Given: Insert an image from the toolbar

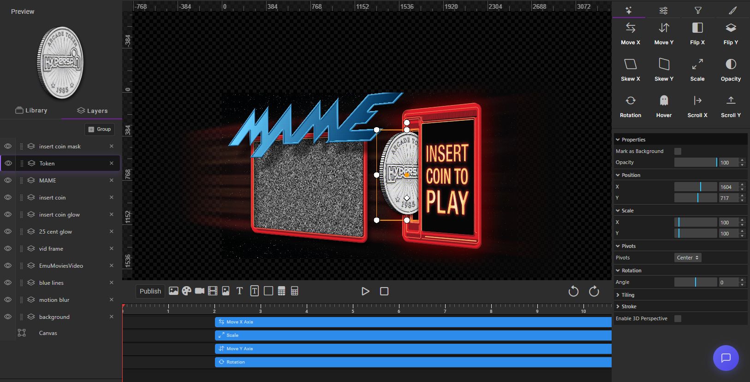Looking at the screenshot, I should click(x=173, y=291).
